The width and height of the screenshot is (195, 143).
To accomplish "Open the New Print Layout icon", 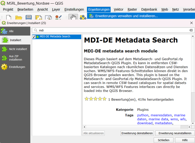I will (x=39, y=18).
